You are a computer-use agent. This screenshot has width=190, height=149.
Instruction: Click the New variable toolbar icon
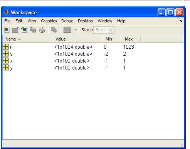click(x=7, y=30)
